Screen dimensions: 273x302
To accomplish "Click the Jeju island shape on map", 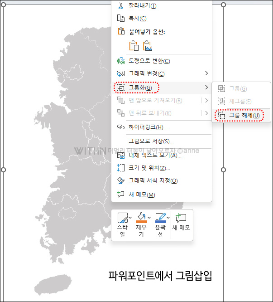I will click(x=53, y=285).
